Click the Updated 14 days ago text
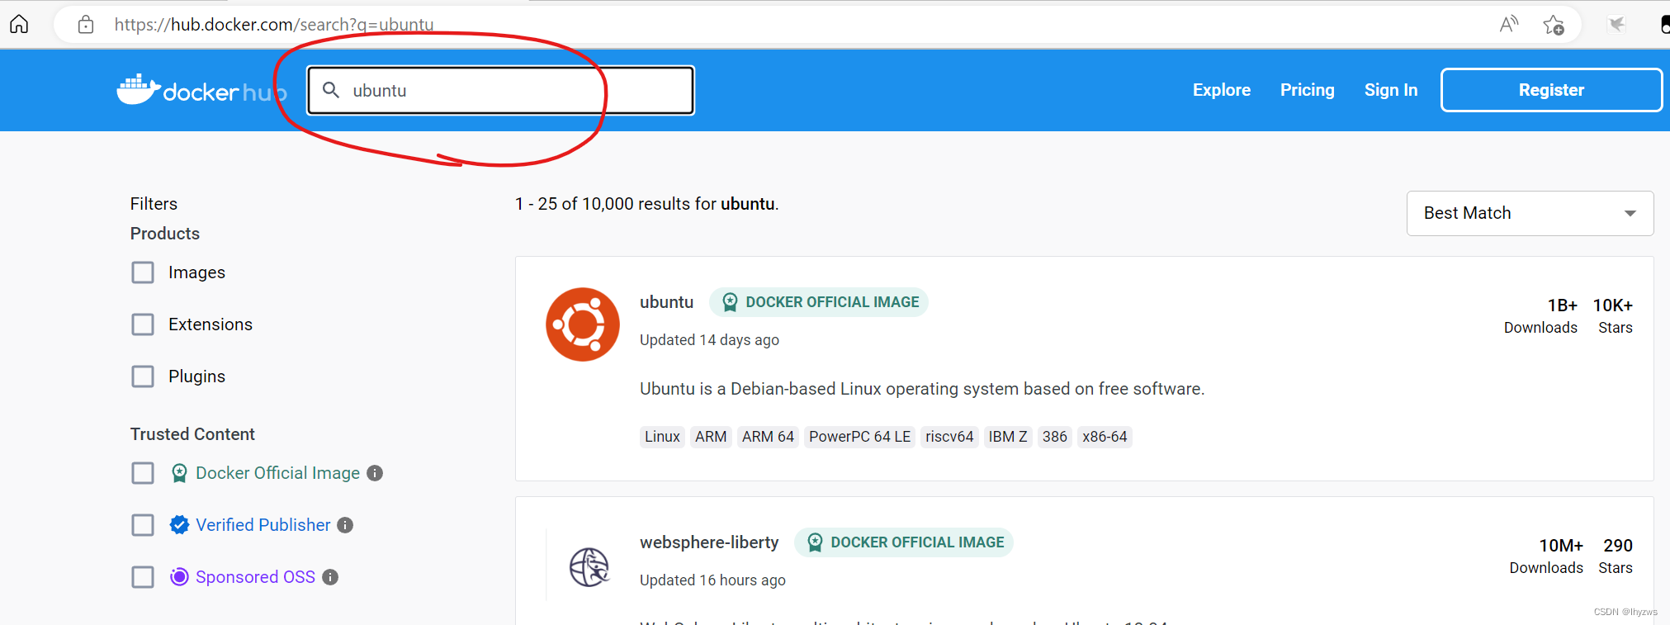 pyautogui.click(x=709, y=340)
